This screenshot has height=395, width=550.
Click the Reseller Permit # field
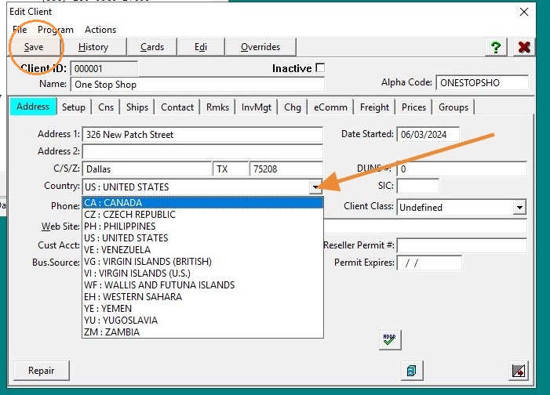click(461, 245)
